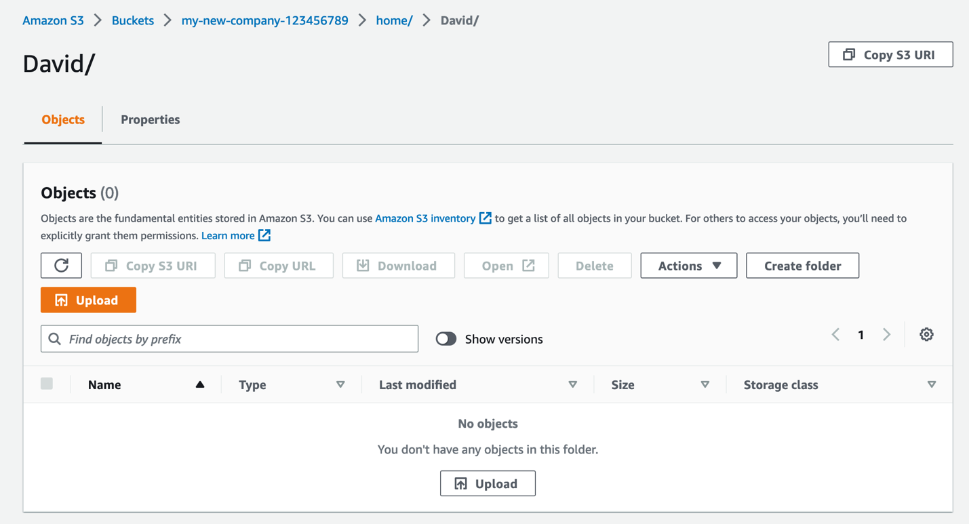Click the Create folder button
This screenshot has width=969, height=524.
point(802,265)
